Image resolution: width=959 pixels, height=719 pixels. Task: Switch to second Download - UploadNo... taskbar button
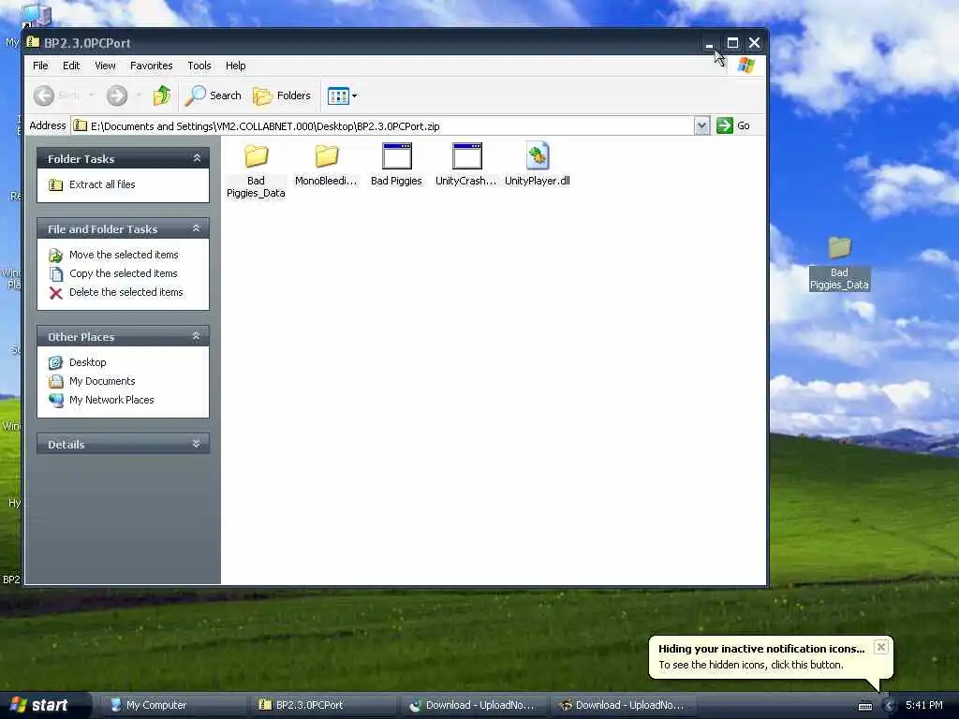(x=623, y=705)
